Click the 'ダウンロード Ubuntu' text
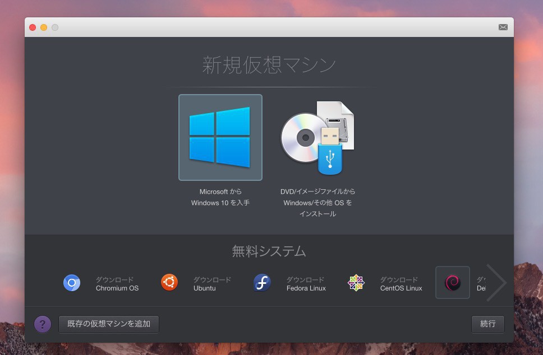 [212, 284]
